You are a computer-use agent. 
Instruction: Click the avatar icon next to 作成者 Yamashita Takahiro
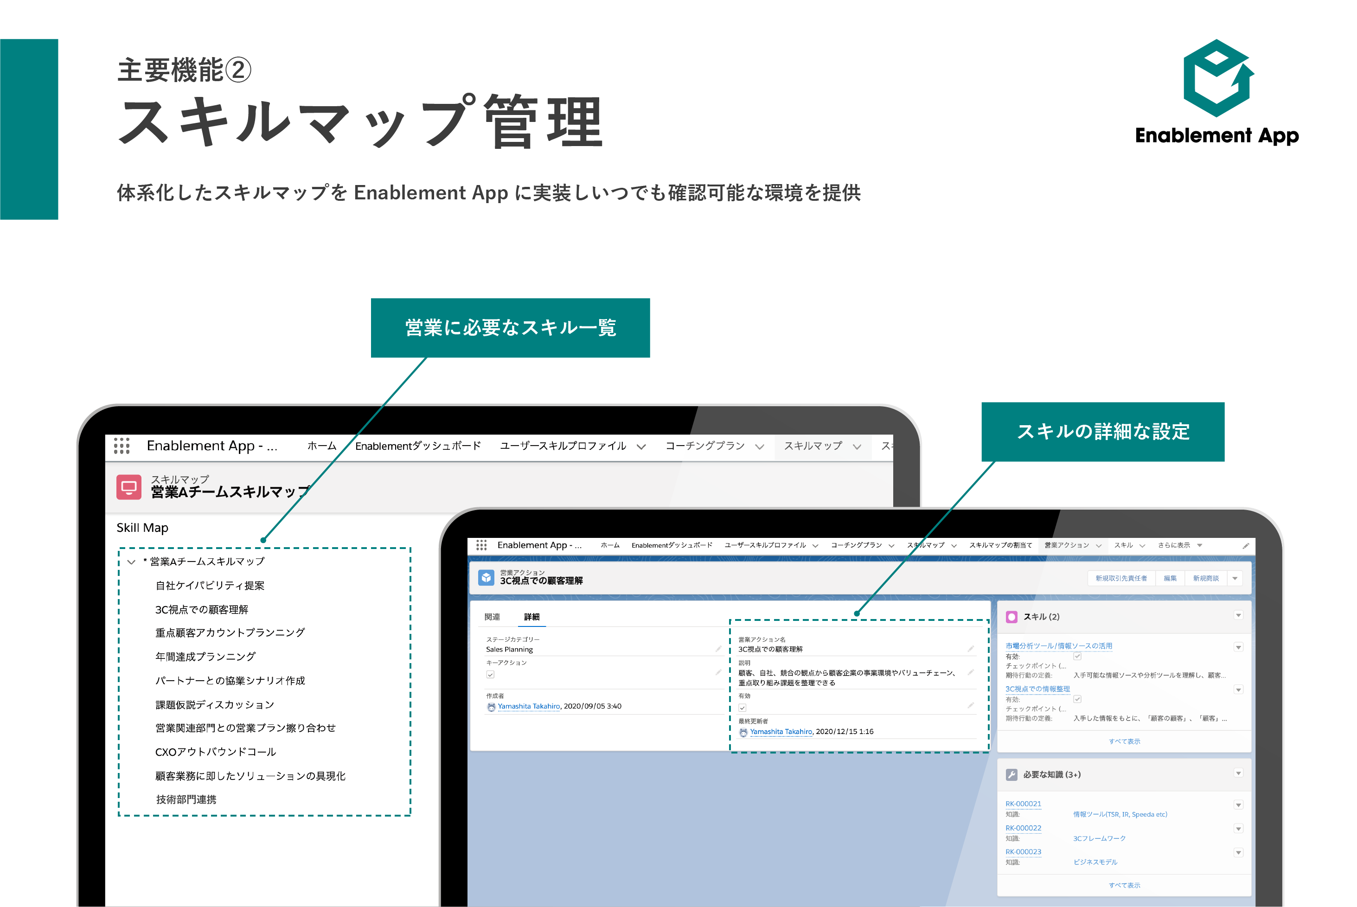pyautogui.click(x=491, y=707)
